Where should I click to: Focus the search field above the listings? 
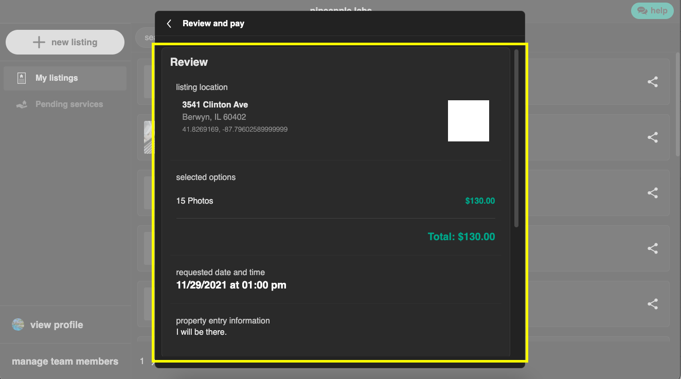[145, 38]
